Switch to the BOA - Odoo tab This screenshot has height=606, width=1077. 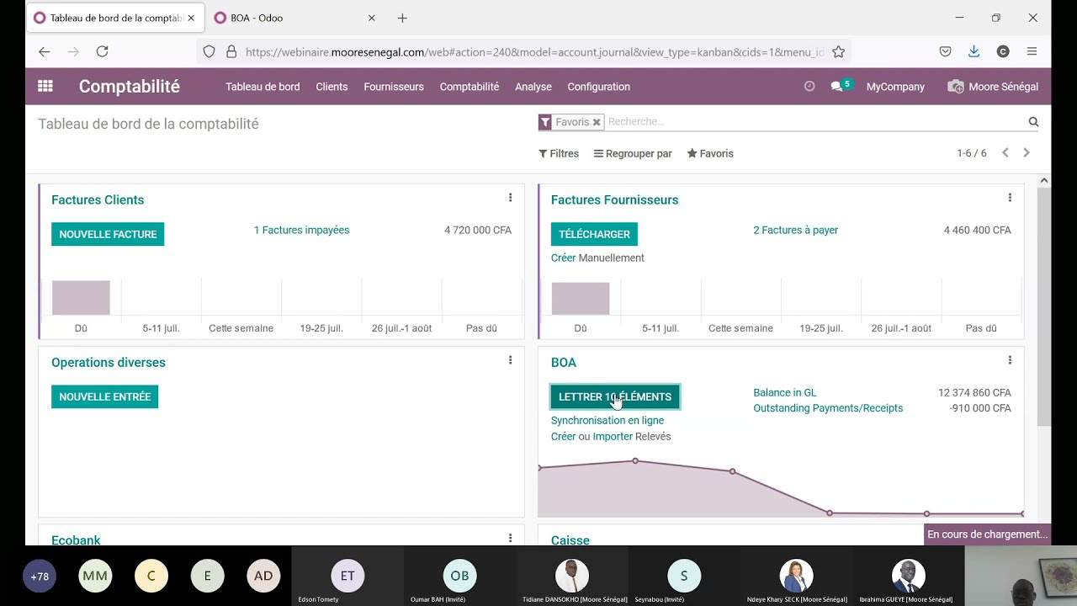coord(294,18)
